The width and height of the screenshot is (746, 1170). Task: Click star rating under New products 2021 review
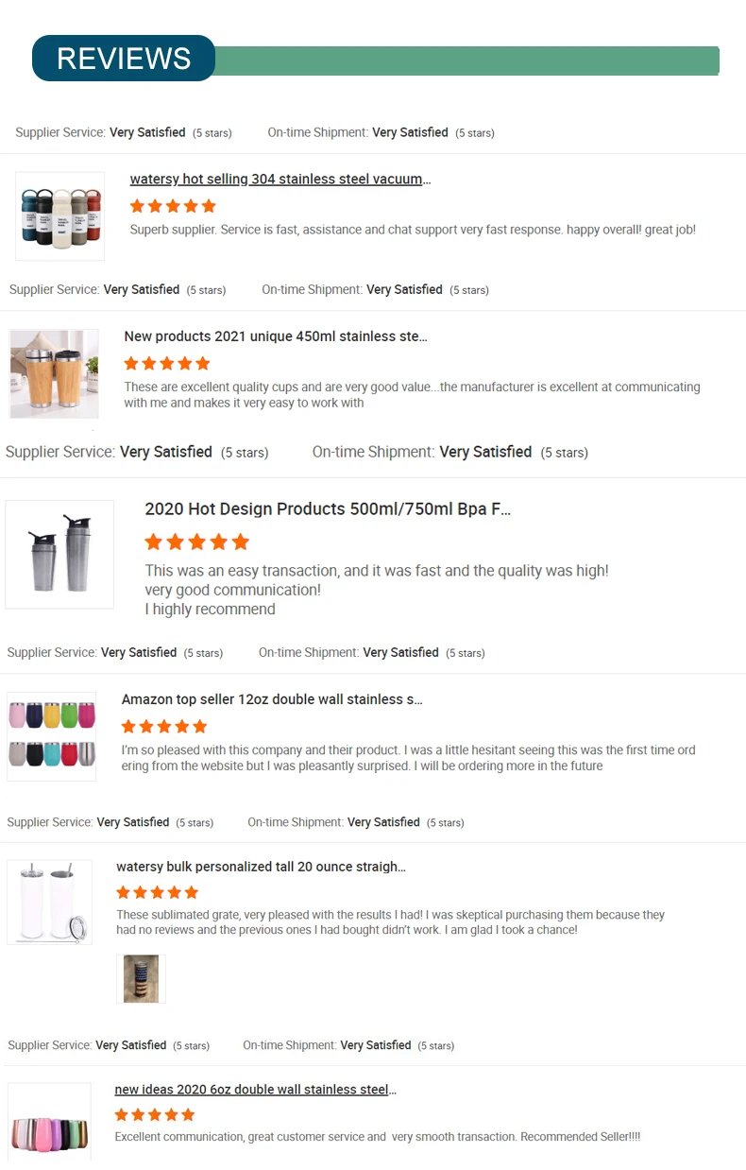click(x=167, y=363)
